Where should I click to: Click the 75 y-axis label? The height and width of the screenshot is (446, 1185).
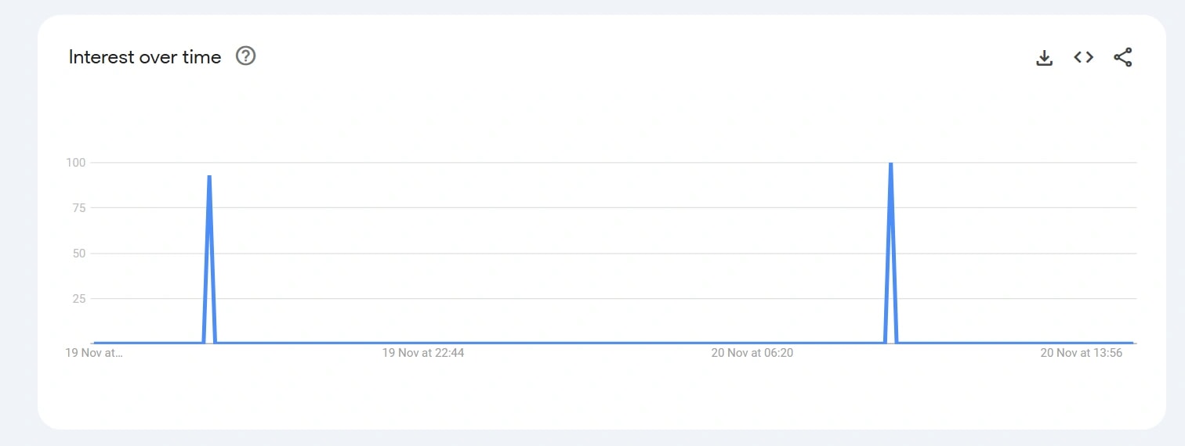79,208
